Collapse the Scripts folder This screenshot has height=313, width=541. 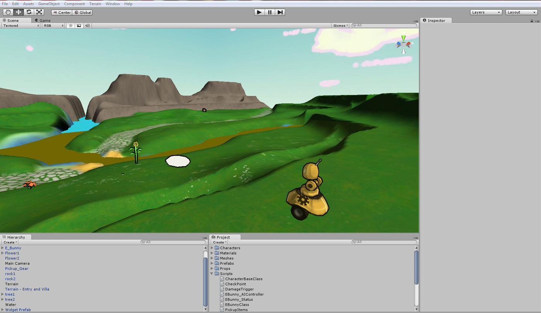pyautogui.click(x=212, y=274)
